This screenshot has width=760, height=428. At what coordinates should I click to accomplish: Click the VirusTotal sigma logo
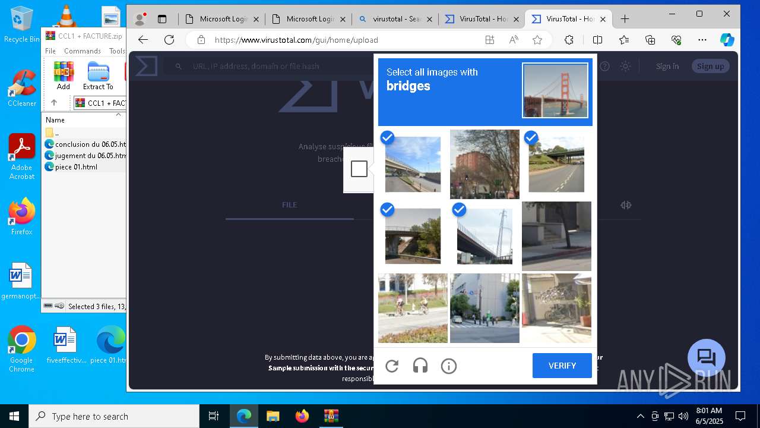(147, 66)
